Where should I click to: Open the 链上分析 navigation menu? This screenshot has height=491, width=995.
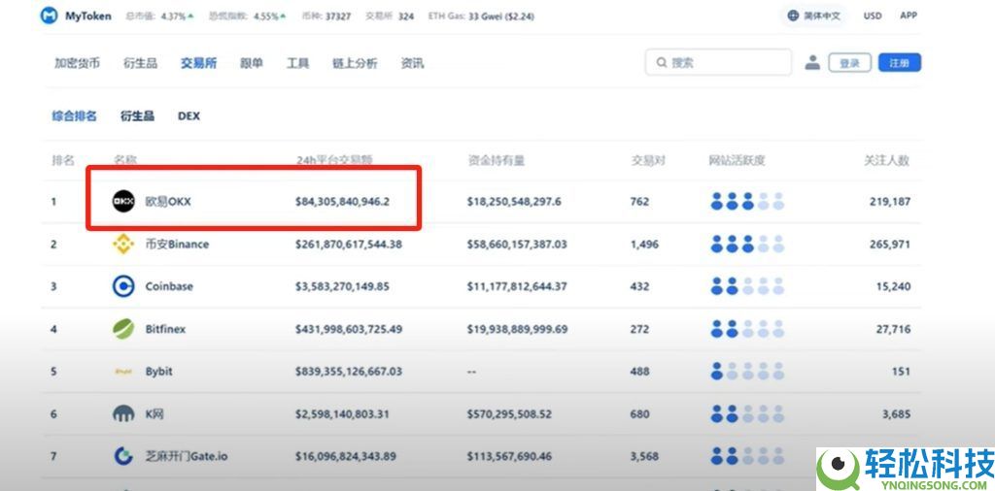355,63
